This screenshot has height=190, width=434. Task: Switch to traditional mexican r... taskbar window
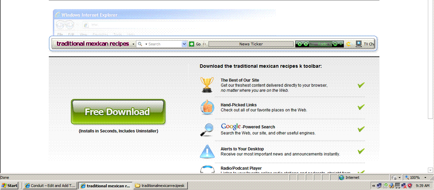point(105,186)
